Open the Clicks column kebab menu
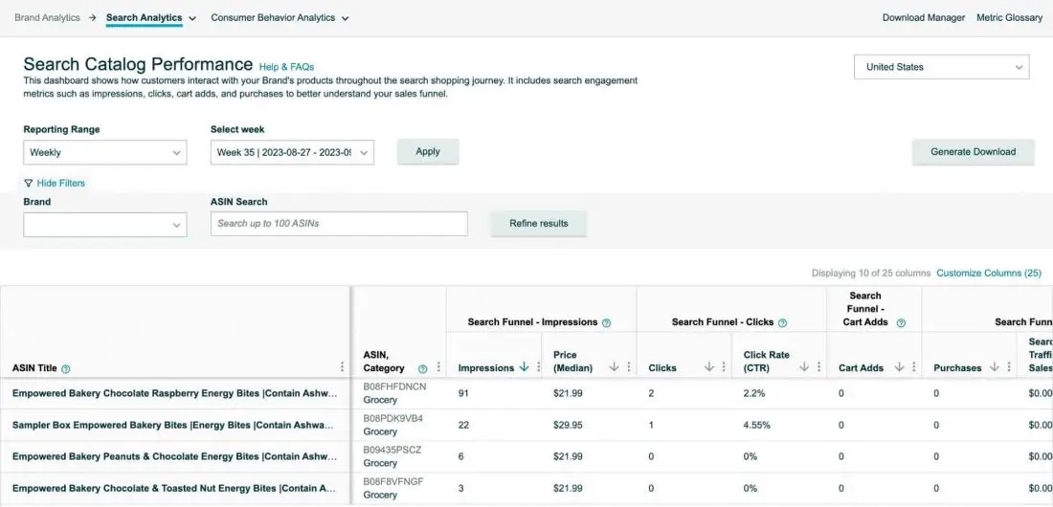This screenshot has width=1053, height=507. coord(724,367)
